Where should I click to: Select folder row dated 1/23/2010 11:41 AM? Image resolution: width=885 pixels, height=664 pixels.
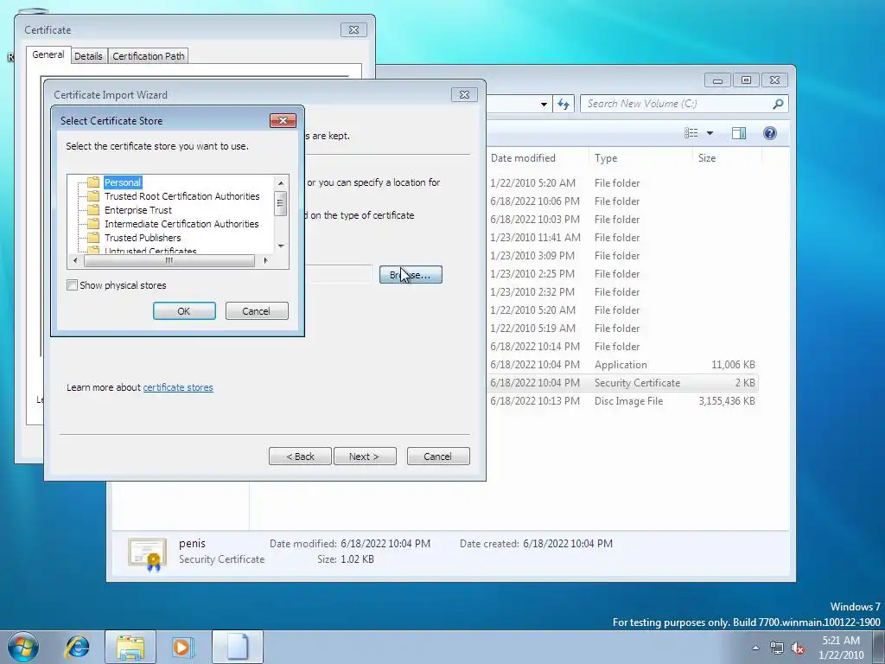pyautogui.click(x=622, y=238)
